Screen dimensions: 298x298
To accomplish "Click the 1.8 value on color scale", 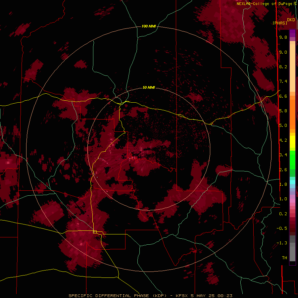I will tap(283, 184).
